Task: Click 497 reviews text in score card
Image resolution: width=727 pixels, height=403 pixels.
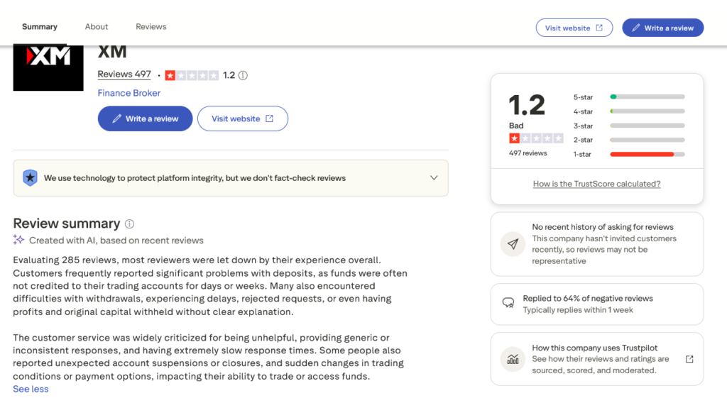Action: pos(528,153)
